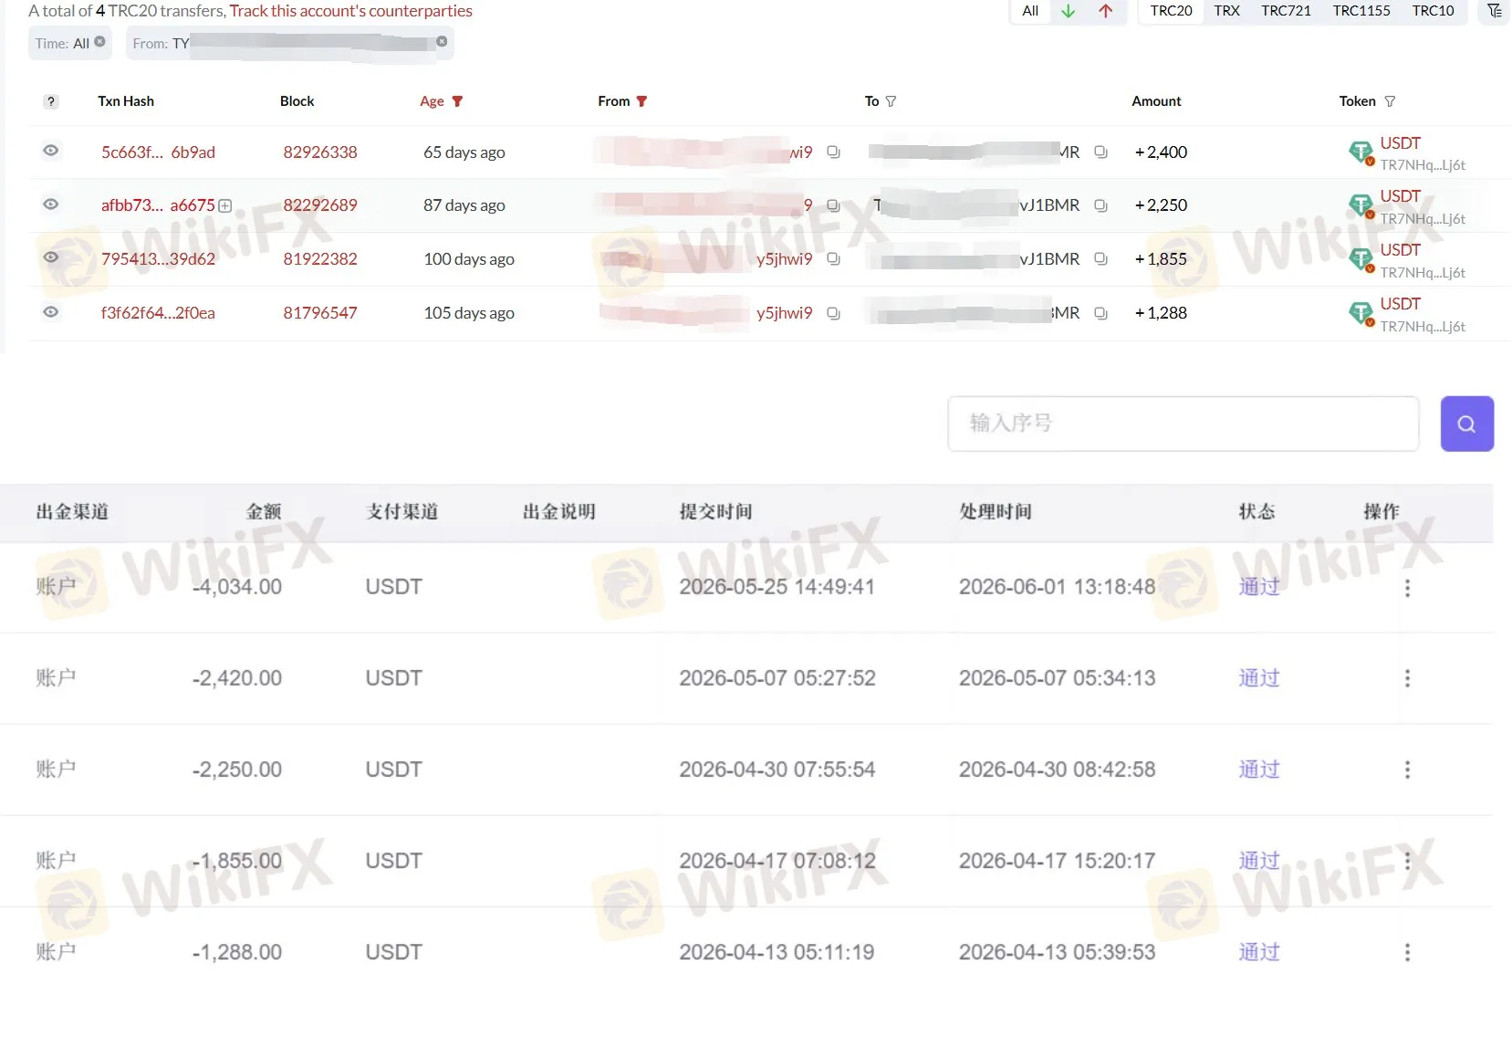Copy From address in the +1,855 row
The width and height of the screenshot is (1512, 1037).
click(x=833, y=259)
